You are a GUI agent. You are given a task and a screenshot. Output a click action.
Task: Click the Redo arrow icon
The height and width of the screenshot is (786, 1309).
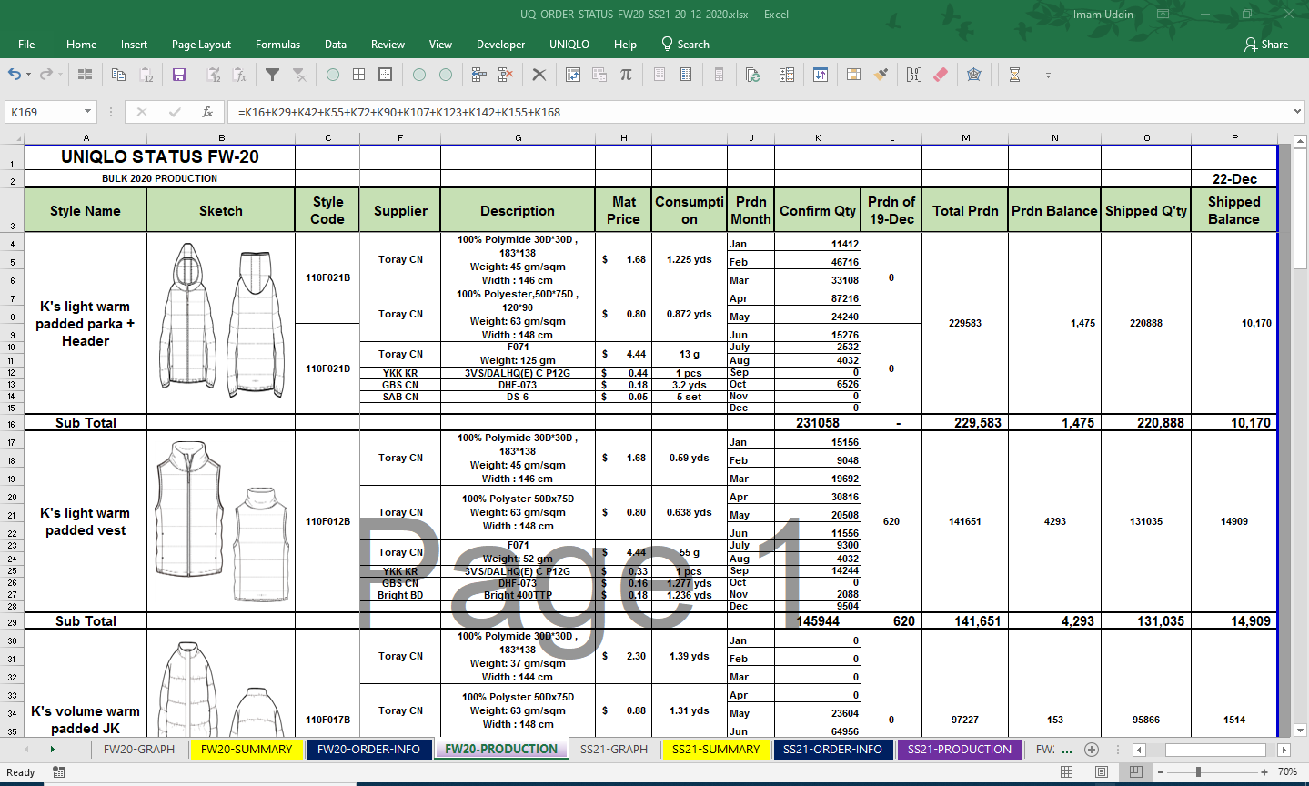click(x=46, y=75)
